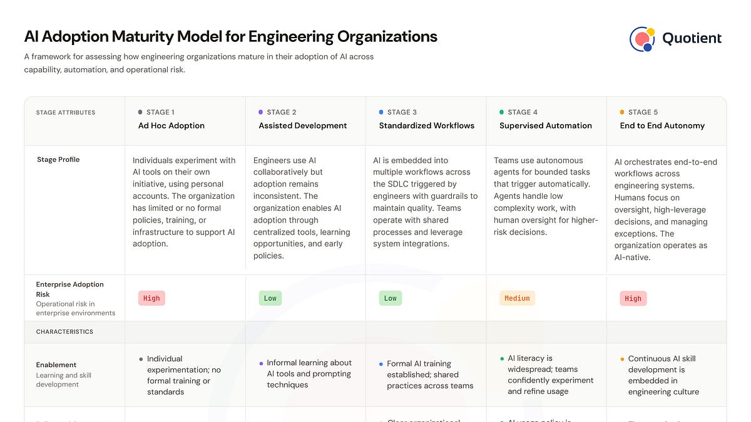Viewport: 751px width, 422px height.
Task: Select the Ad Hoc Adoption column header
Action: (x=171, y=126)
